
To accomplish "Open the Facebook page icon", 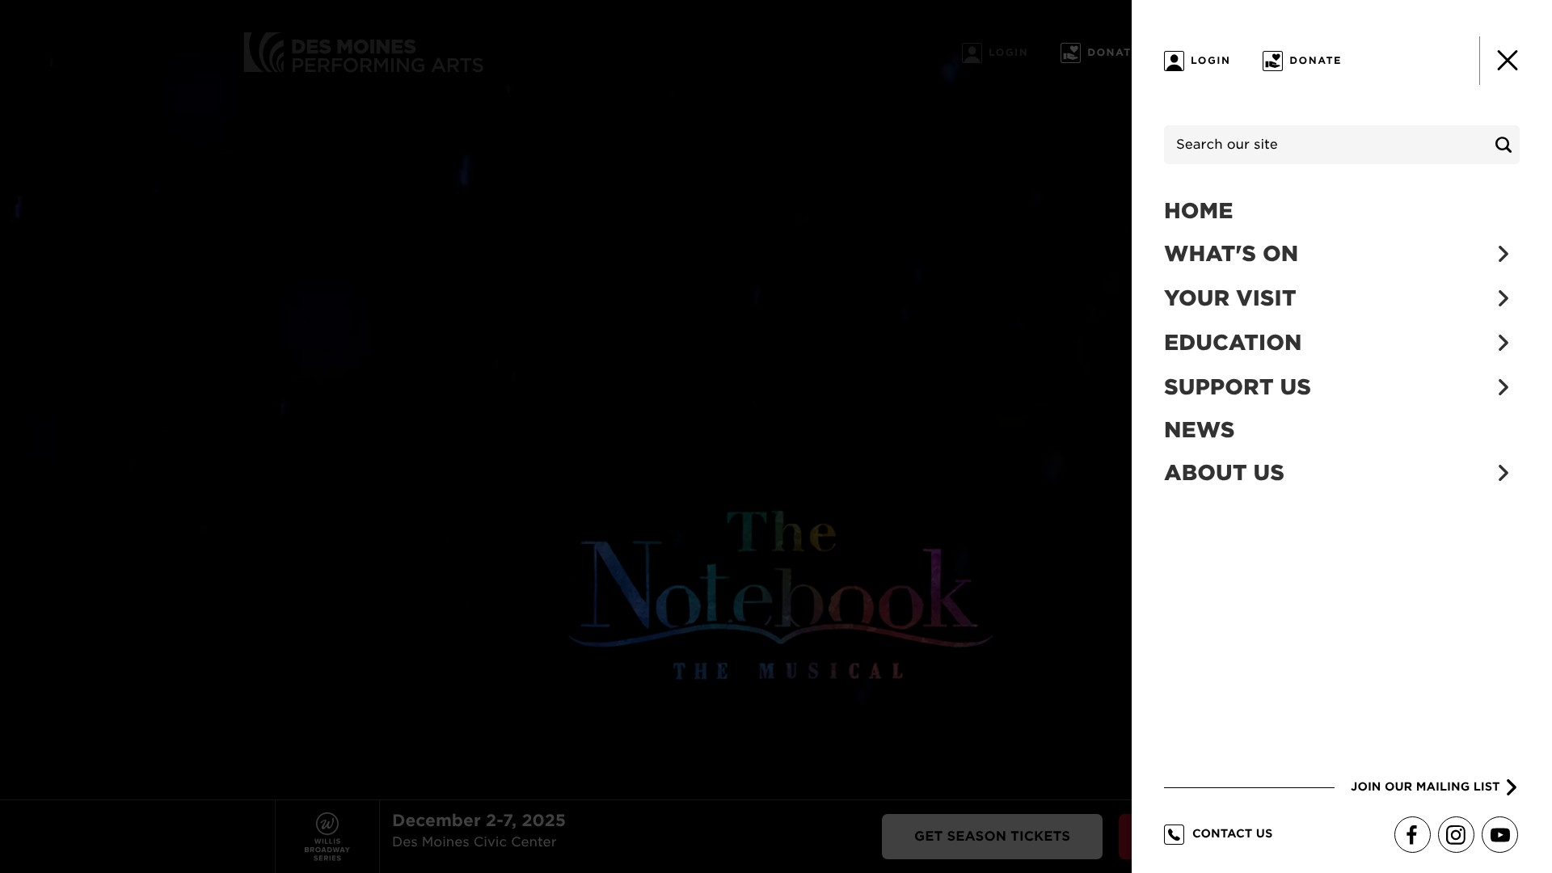I will 1412,835.
